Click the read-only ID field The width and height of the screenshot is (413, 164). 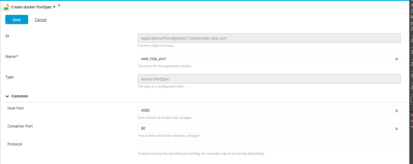pos(269,38)
